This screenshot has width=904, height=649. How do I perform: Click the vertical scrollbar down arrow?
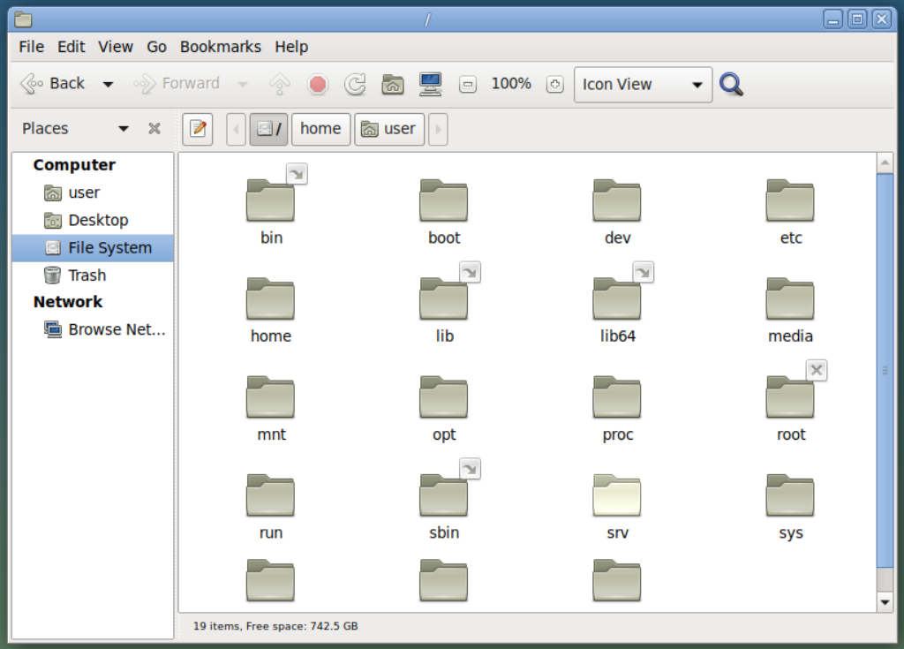tap(885, 602)
